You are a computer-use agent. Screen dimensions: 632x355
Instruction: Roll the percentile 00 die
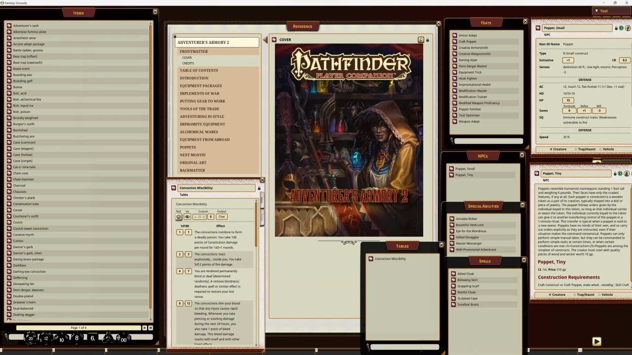coord(124,340)
